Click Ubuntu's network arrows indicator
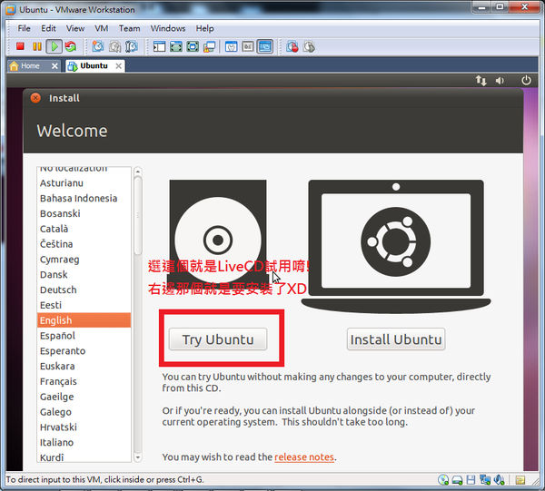545x491 pixels. coord(481,81)
